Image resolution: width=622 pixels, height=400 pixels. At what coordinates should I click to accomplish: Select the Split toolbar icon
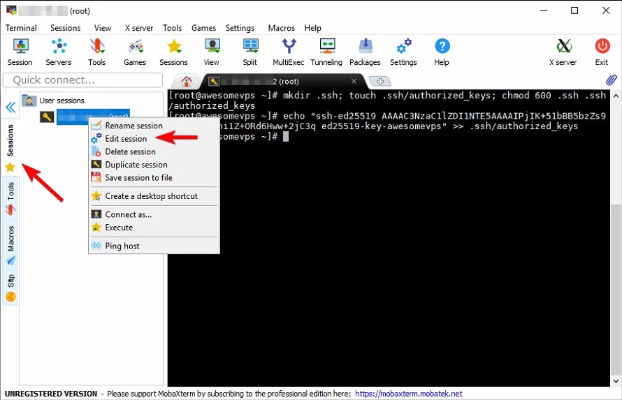point(250,52)
